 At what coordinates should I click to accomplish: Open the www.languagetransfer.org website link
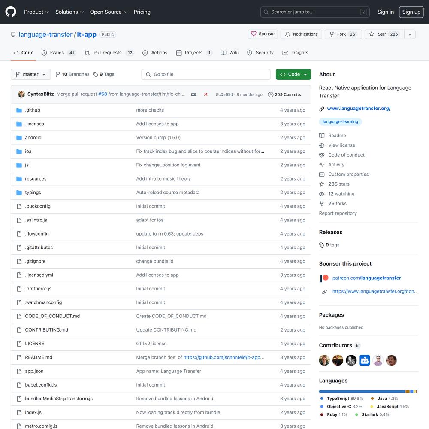click(358, 109)
